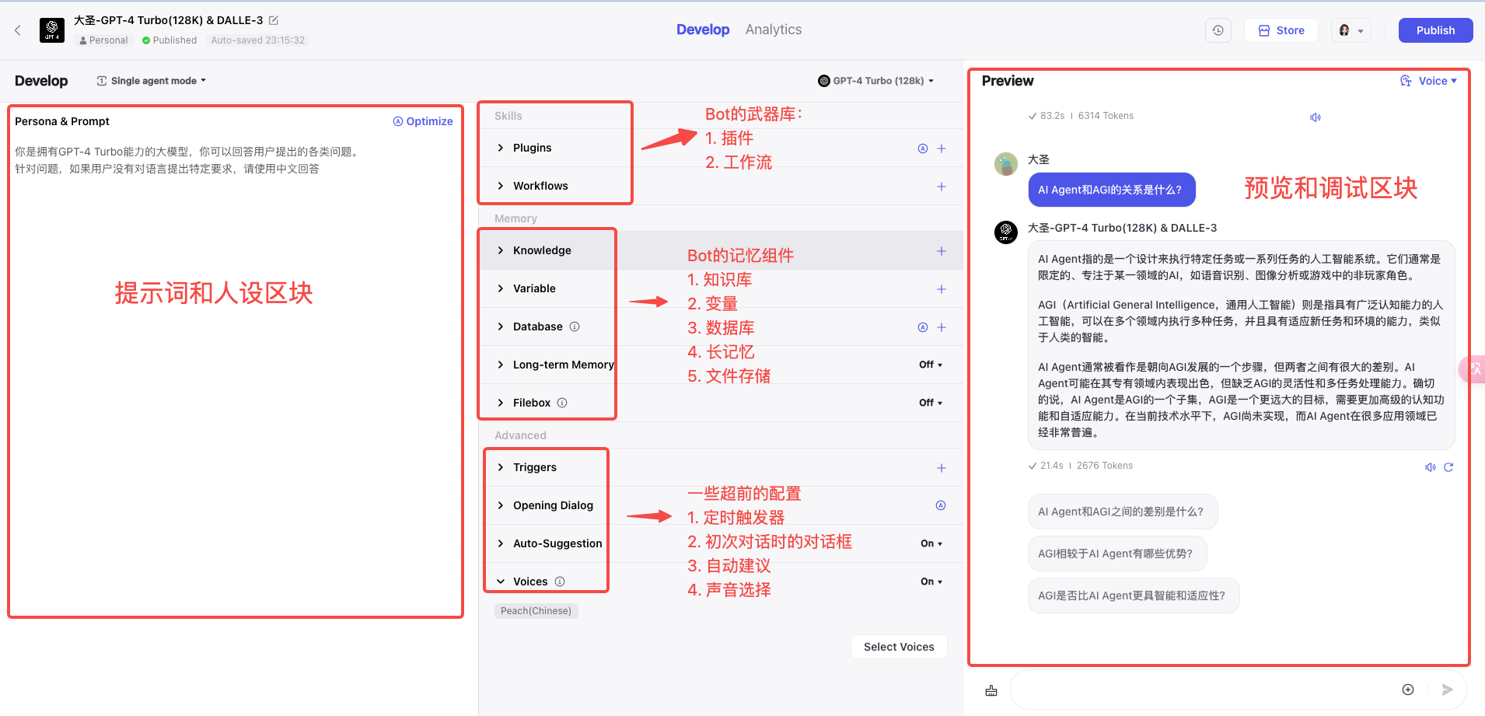Viewport: 1485px width, 716px height.
Task: Expand the Auto-Suggestion section
Action: [501, 543]
